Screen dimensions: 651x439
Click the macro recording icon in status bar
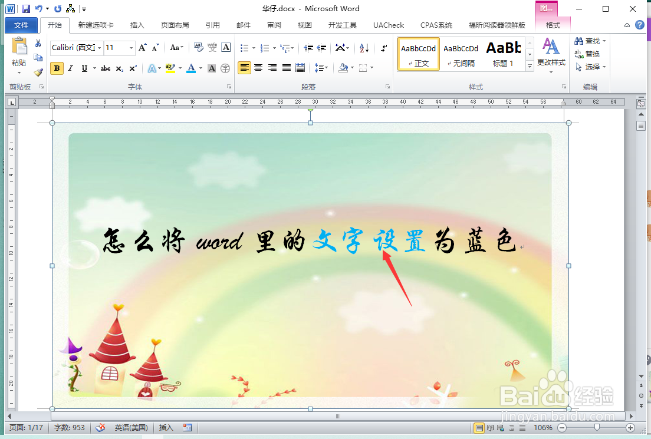coord(188,427)
